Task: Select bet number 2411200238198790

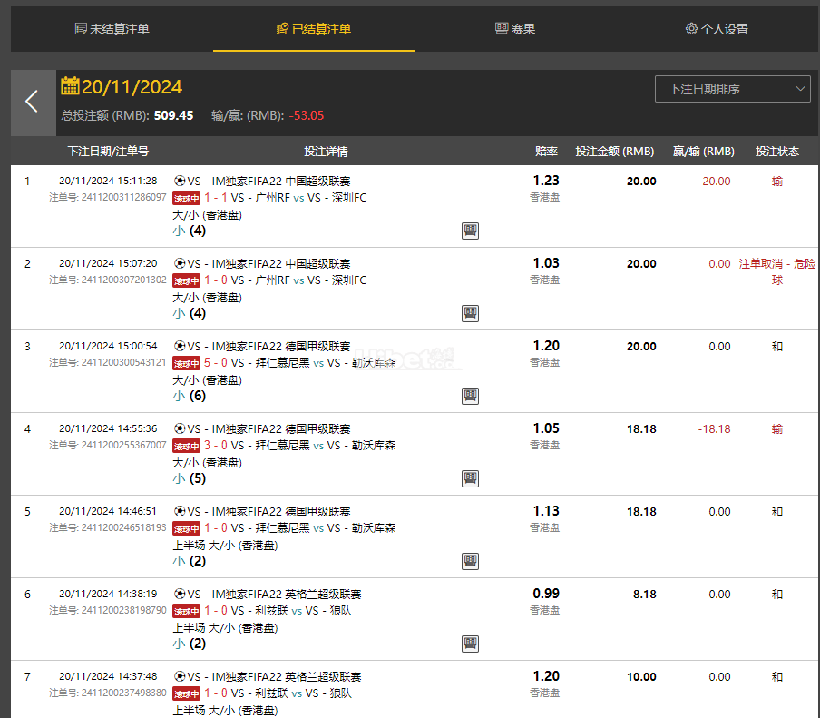Action: (x=124, y=611)
